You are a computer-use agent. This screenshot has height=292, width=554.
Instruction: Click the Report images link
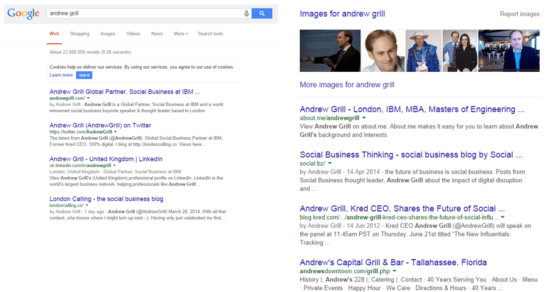[x=520, y=14]
